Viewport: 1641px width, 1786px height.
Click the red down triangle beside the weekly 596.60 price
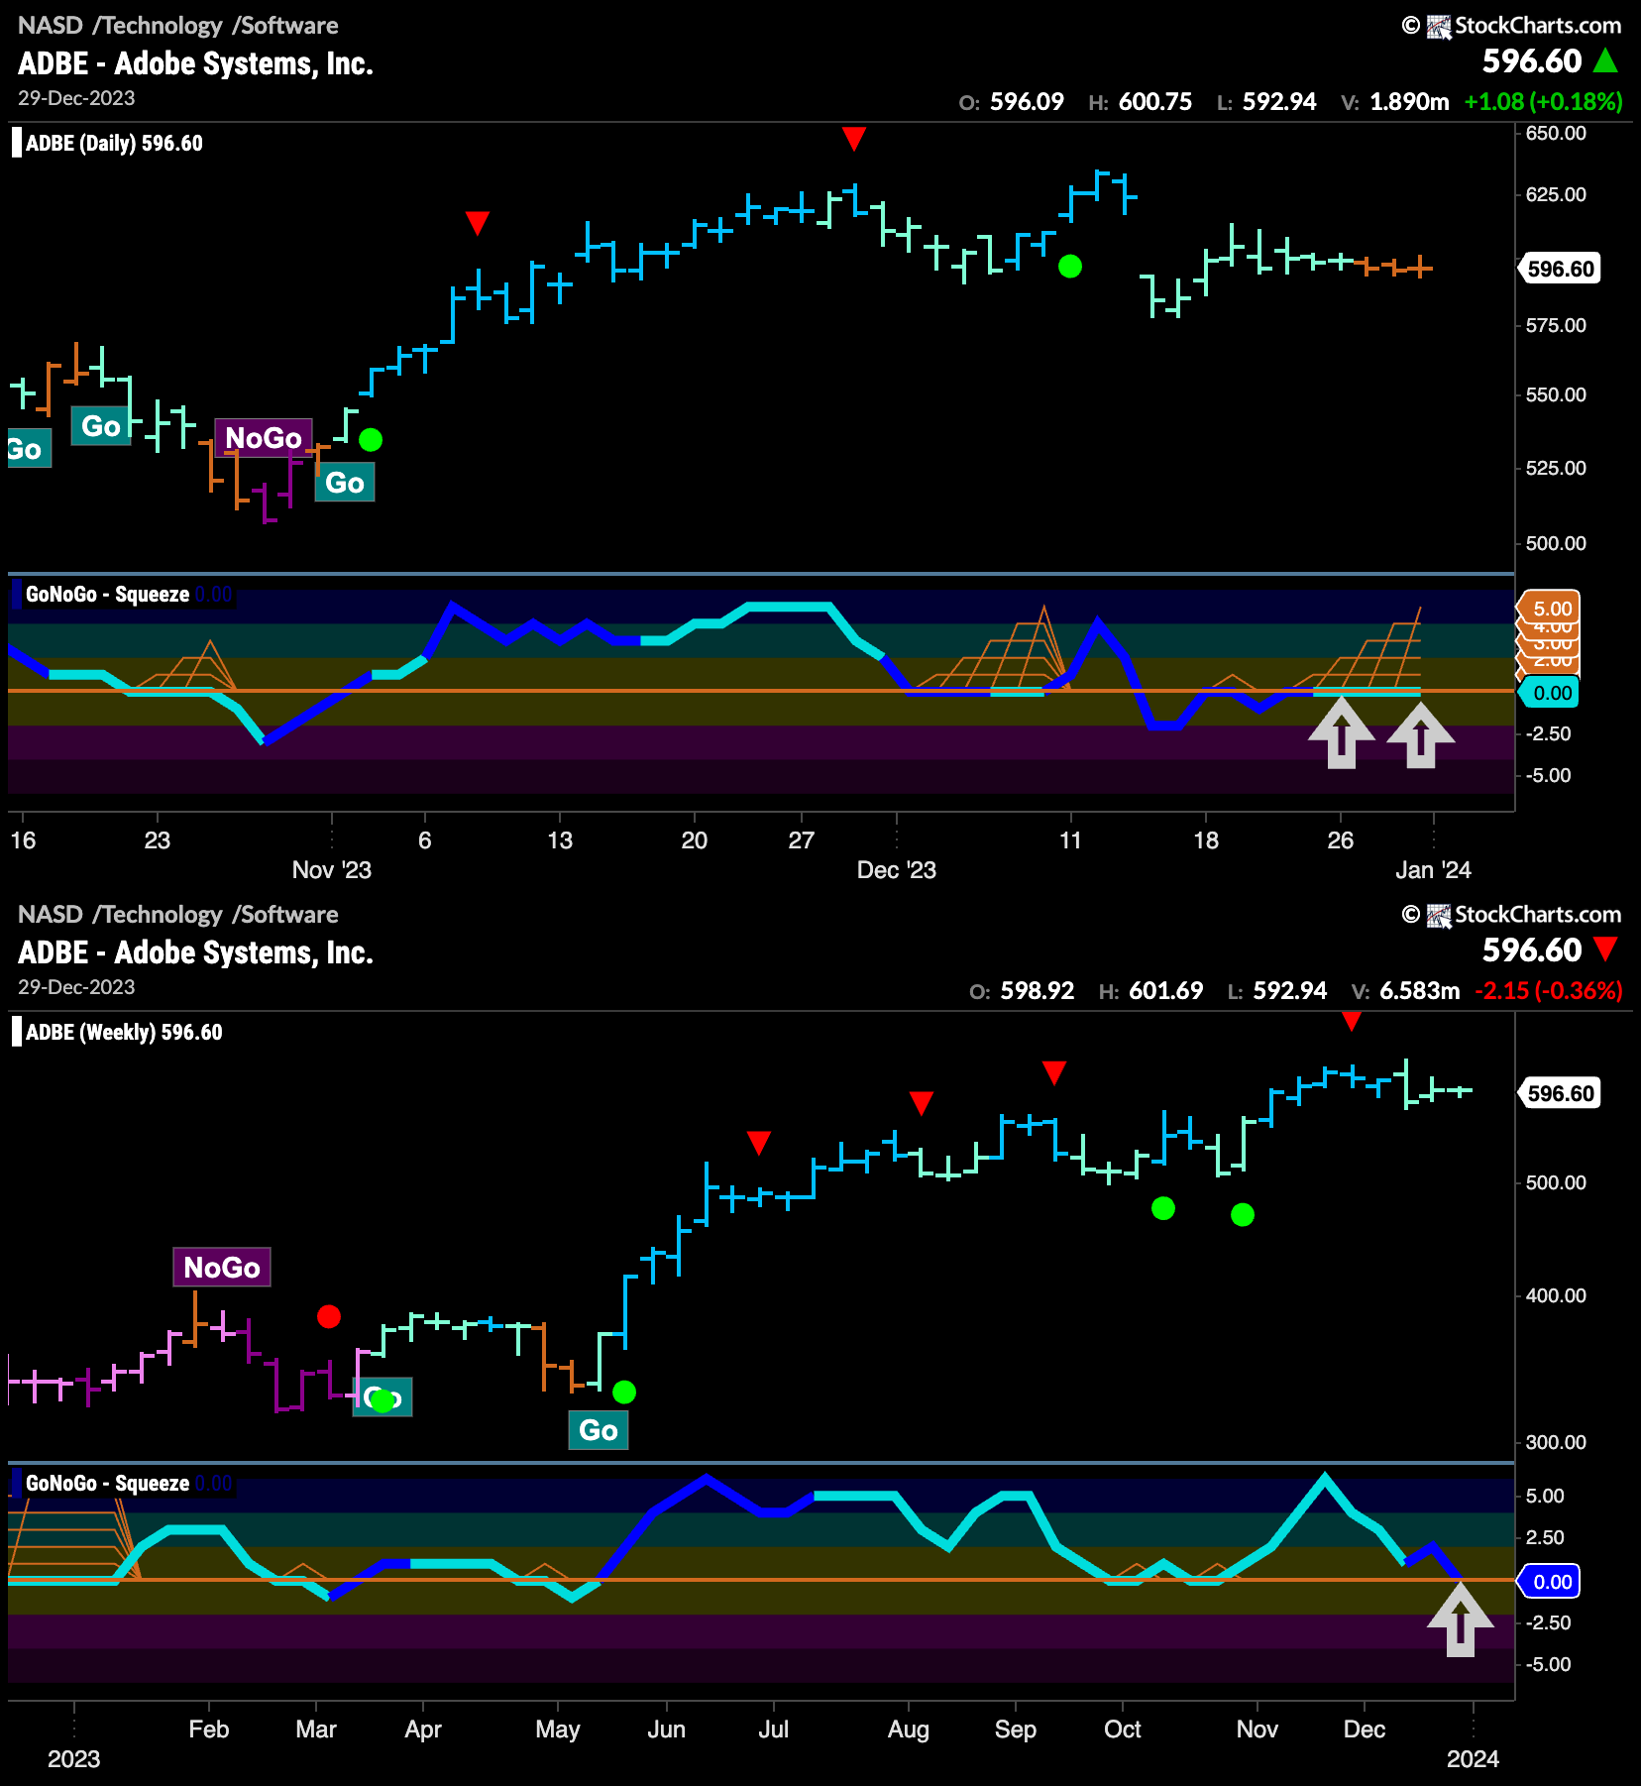(x=1606, y=949)
